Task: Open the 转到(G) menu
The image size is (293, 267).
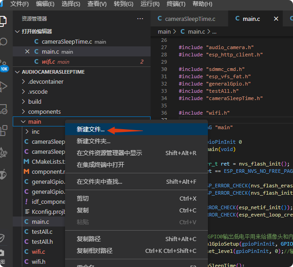Action: pyautogui.click(x=123, y=4)
